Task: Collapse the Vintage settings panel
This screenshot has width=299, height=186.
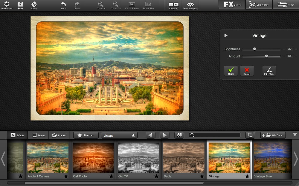Action: [226, 35]
